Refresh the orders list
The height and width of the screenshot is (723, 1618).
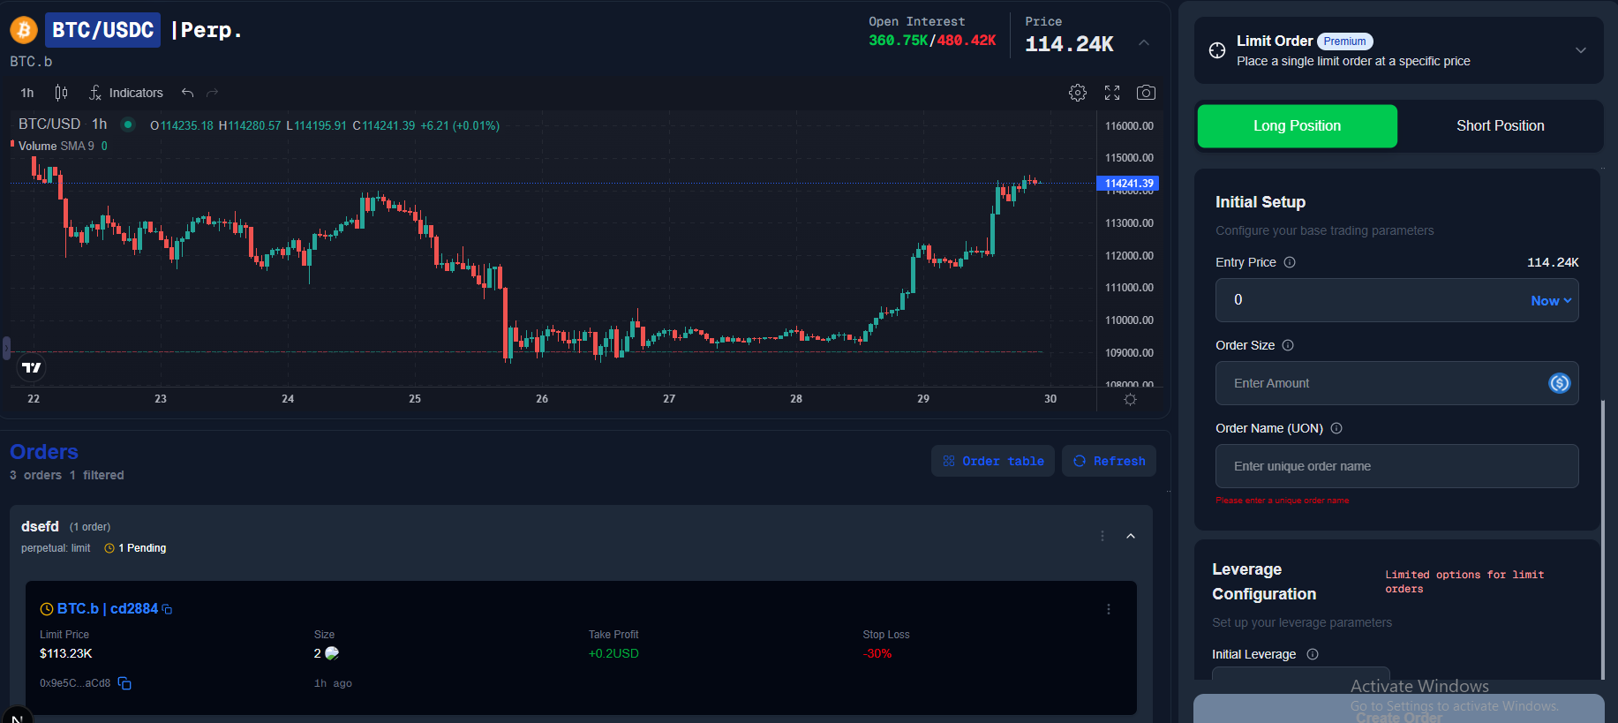[1109, 461]
